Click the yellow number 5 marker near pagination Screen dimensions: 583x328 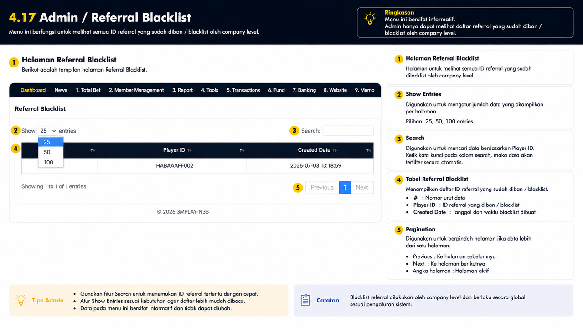pos(298,187)
